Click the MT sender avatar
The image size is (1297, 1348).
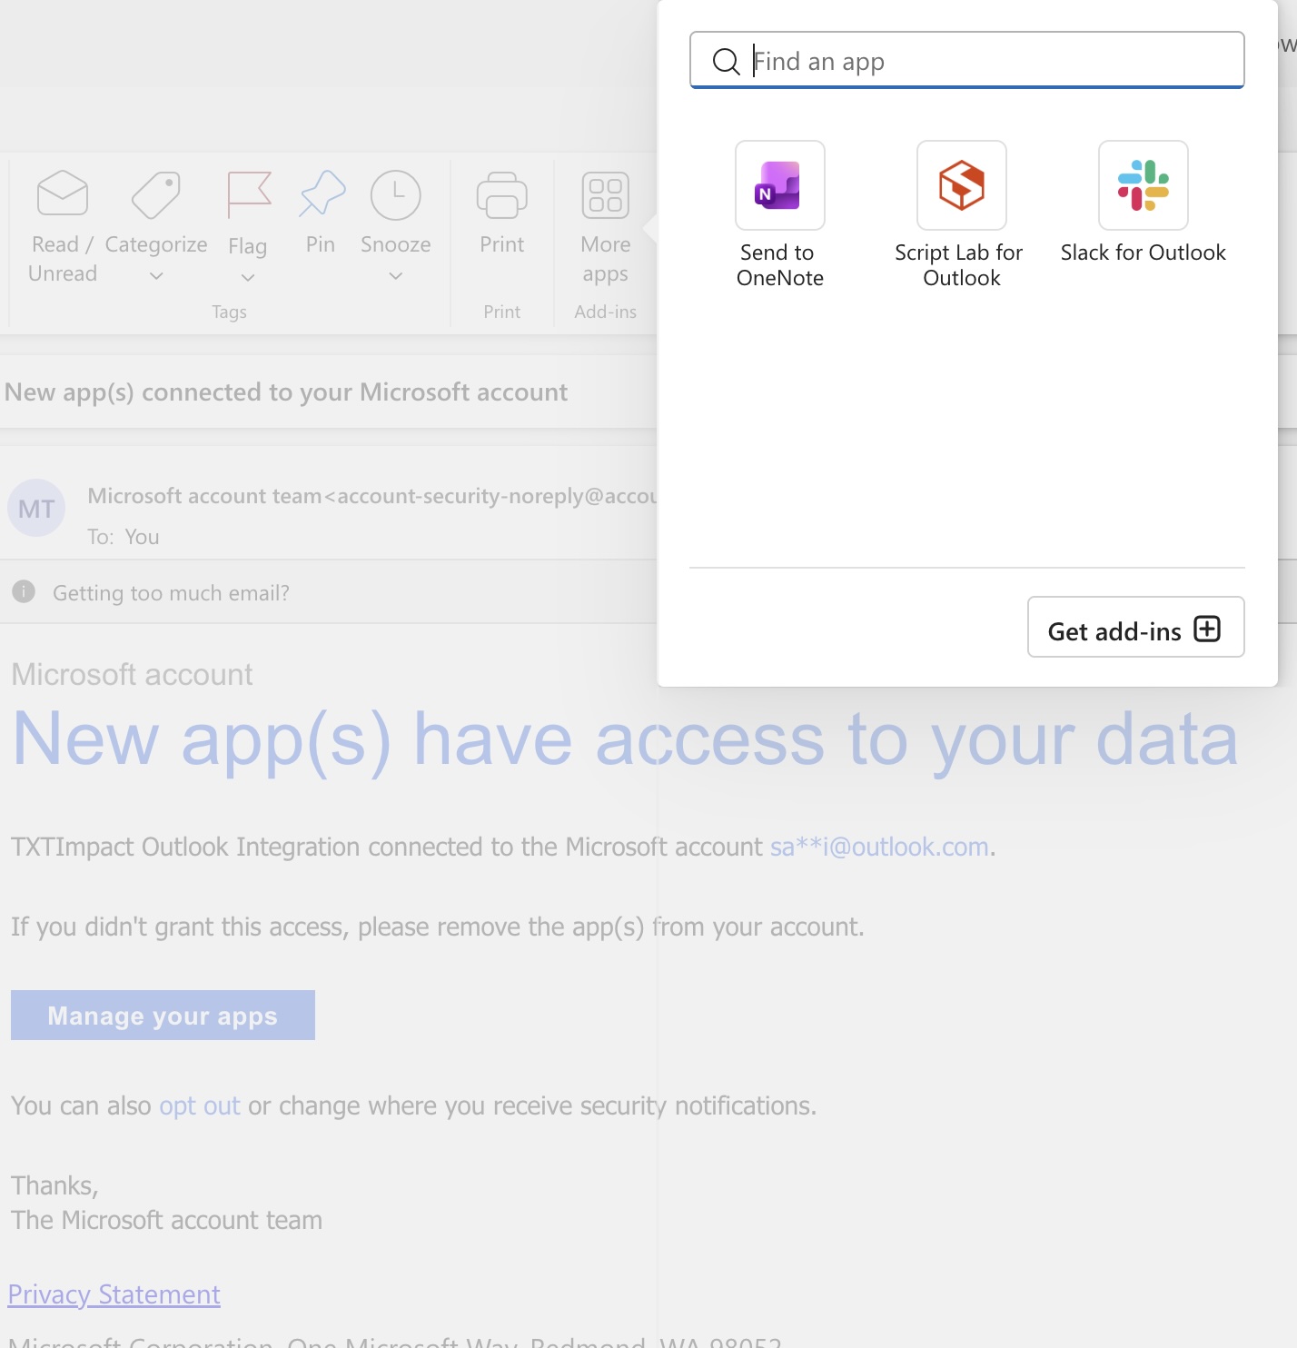(x=36, y=508)
